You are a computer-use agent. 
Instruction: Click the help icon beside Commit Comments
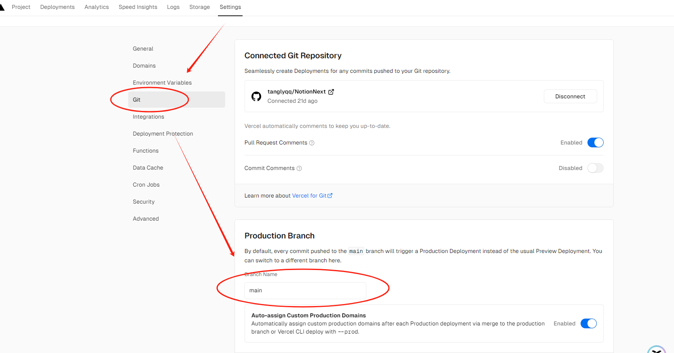point(299,168)
